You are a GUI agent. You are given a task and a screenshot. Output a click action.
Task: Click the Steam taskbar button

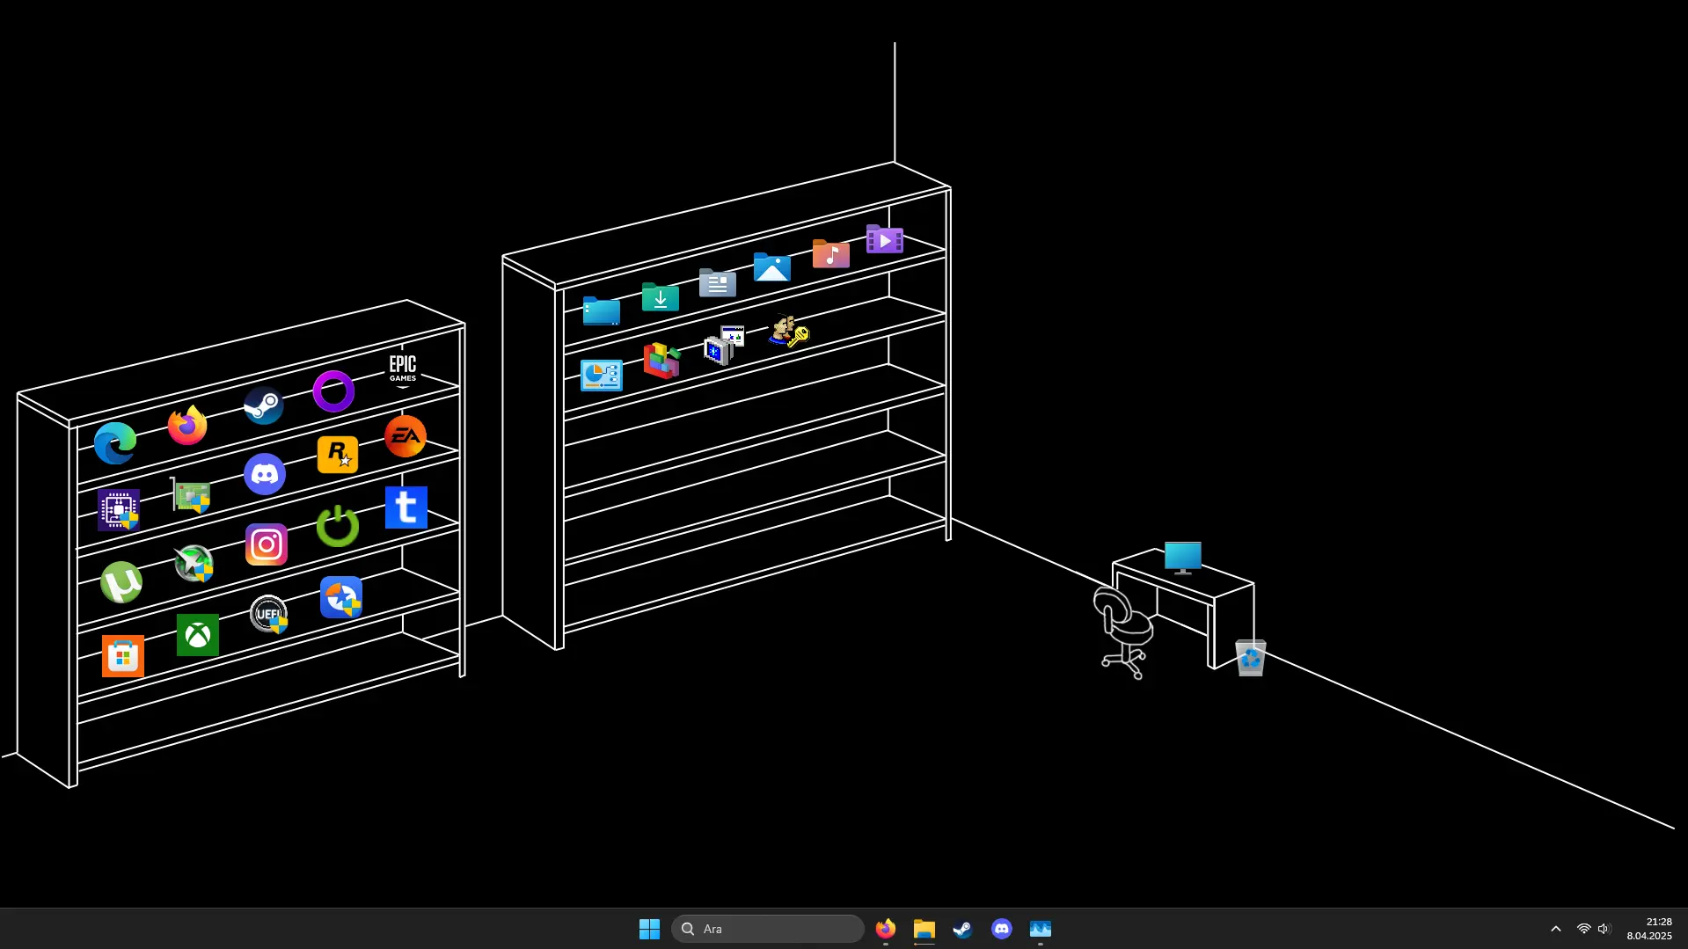(x=962, y=929)
